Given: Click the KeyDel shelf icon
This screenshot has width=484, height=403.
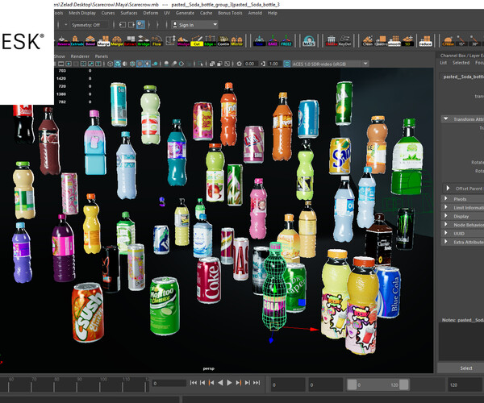Looking at the screenshot, I should (344, 41).
